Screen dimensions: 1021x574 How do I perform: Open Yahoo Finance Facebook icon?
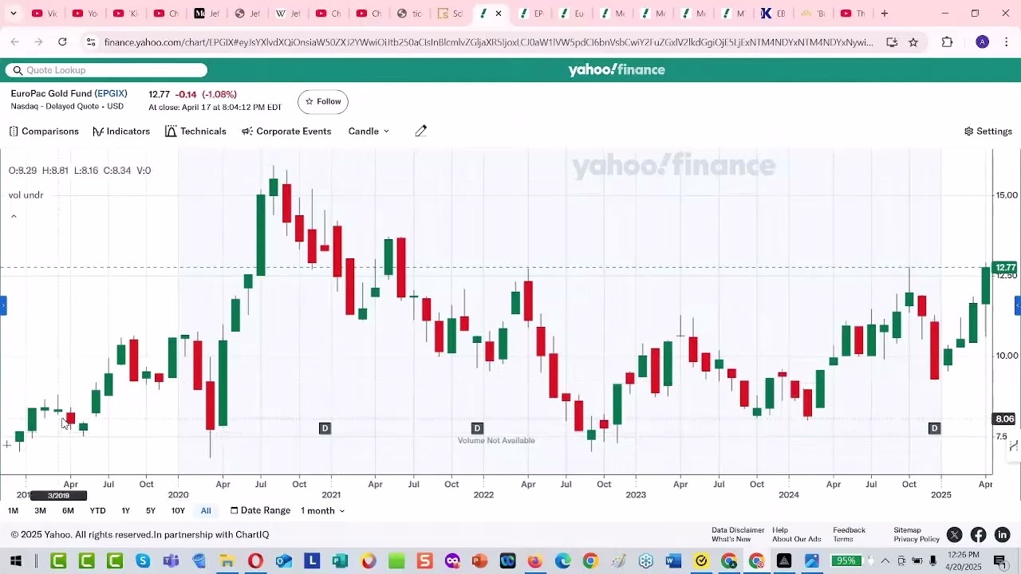[x=979, y=535]
